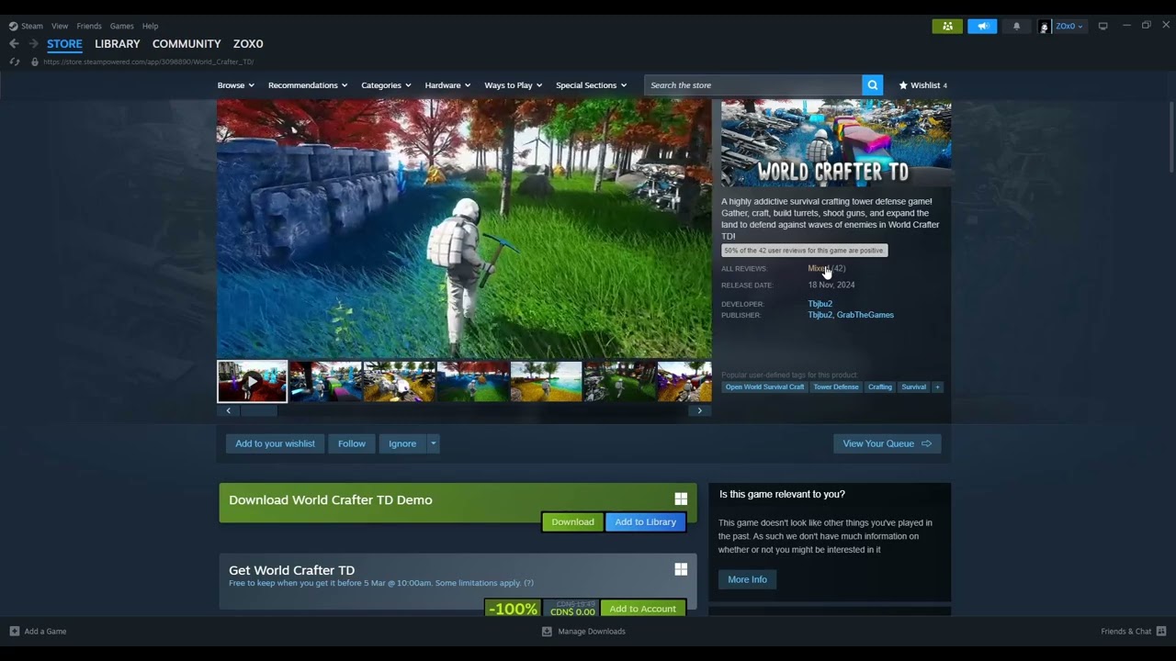Click the Tower Defense tag
The image size is (1176, 661).
[836, 387]
